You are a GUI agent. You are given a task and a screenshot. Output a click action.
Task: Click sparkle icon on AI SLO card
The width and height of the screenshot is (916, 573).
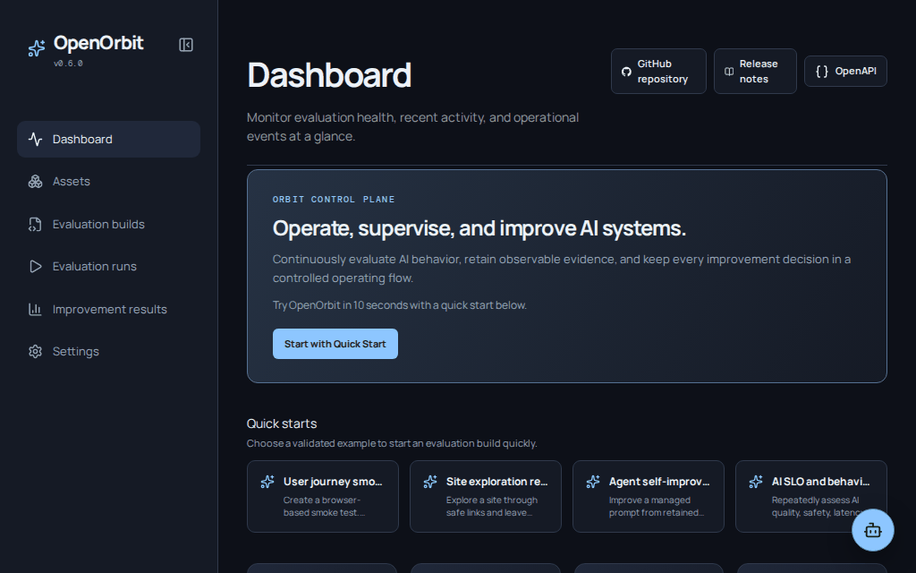click(x=756, y=482)
